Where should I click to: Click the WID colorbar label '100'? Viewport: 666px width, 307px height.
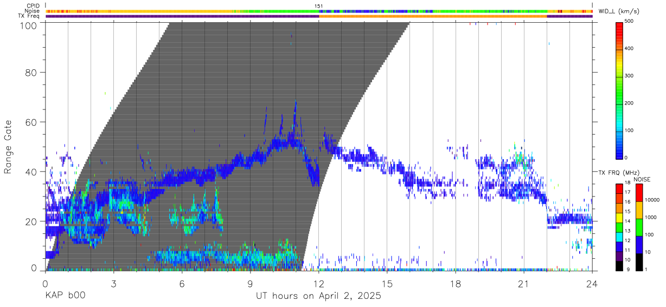(630, 130)
